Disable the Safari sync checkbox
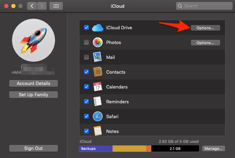Viewport: 235px width, 158px height. point(86,116)
